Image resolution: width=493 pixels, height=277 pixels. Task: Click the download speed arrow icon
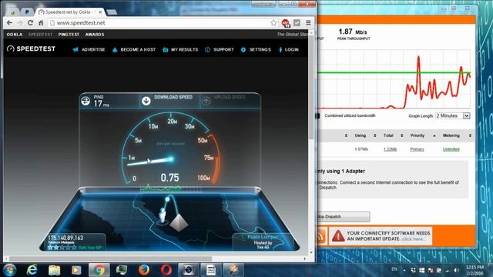(x=146, y=101)
